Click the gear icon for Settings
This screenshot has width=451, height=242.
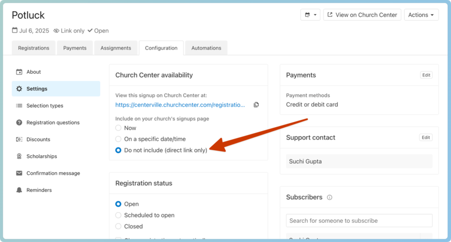19,89
